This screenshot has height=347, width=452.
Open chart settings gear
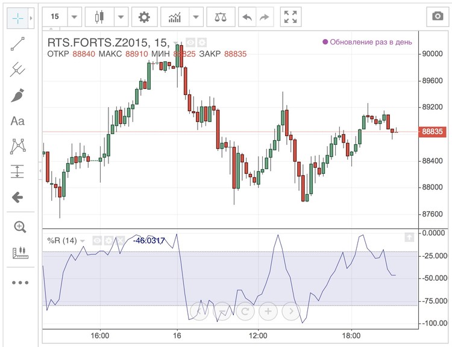[145, 17]
